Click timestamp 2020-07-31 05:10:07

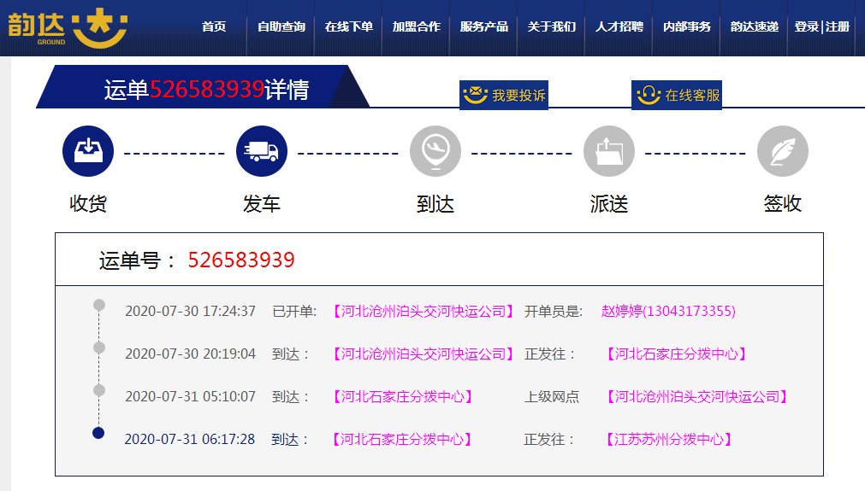(190, 396)
